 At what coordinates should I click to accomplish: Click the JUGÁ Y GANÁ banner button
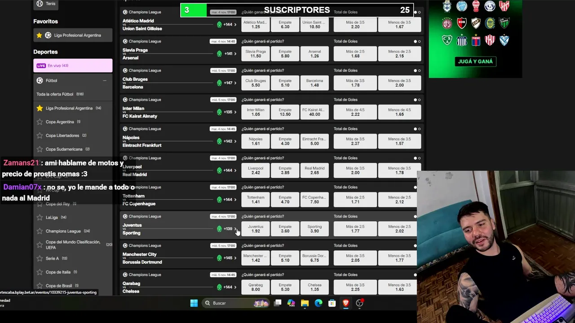pos(476,61)
